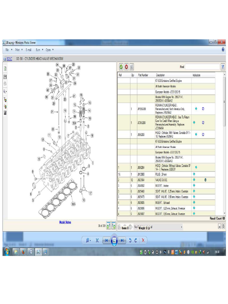The height and width of the screenshot is (304, 228).
Task: Click the Photo Viewer help question mark icon
Action: 223,50
